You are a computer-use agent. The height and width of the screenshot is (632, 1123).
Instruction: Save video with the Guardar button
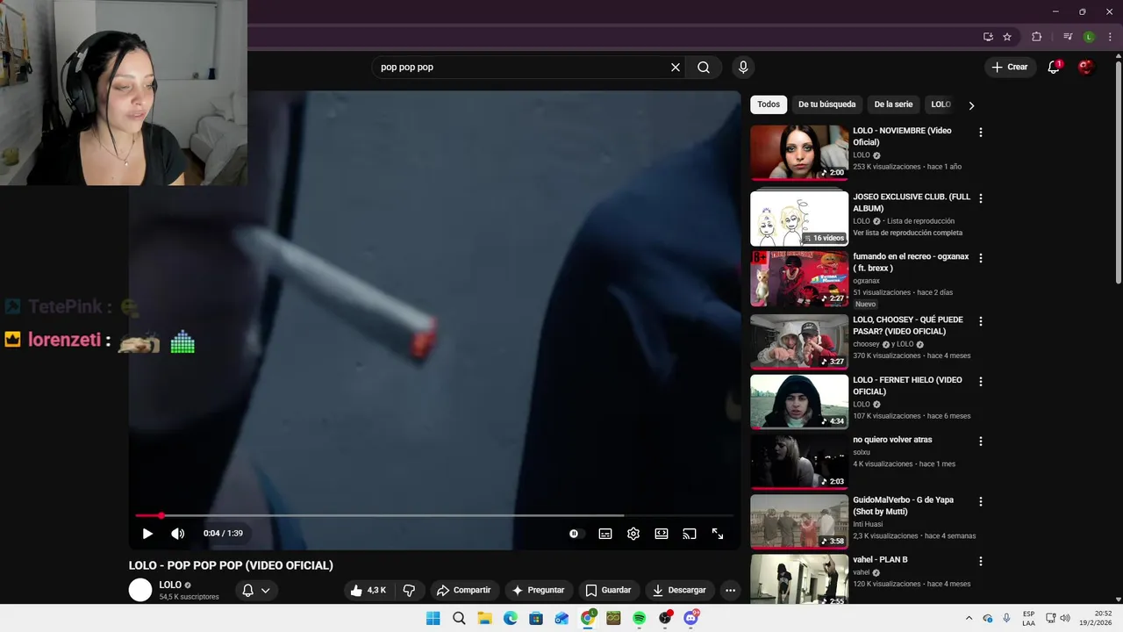(609, 591)
